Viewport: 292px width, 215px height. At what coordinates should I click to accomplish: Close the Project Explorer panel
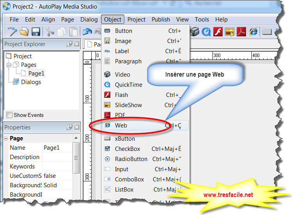pos(77,44)
